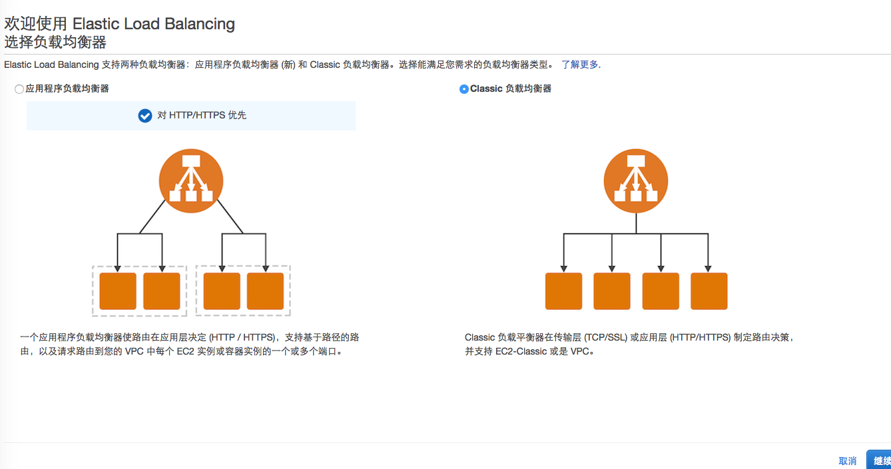Image resolution: width=891 pixels, height=469 pixels.
Task: Click the third orange instance square under application balancer
Action: click(222, 291)
